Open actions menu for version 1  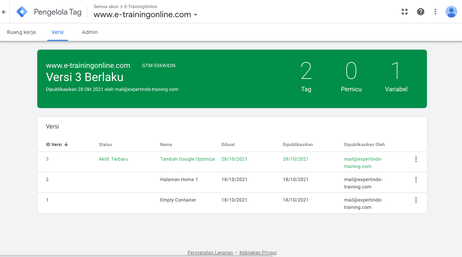point(416,200)
